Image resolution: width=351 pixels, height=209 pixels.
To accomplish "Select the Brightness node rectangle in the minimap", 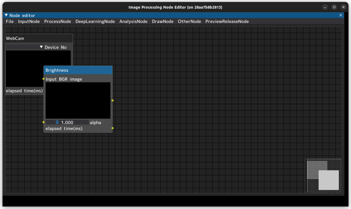I will click(x=328, y=180).
